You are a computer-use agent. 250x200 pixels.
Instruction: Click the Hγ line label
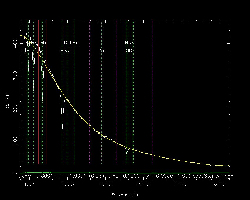point(44,43)
